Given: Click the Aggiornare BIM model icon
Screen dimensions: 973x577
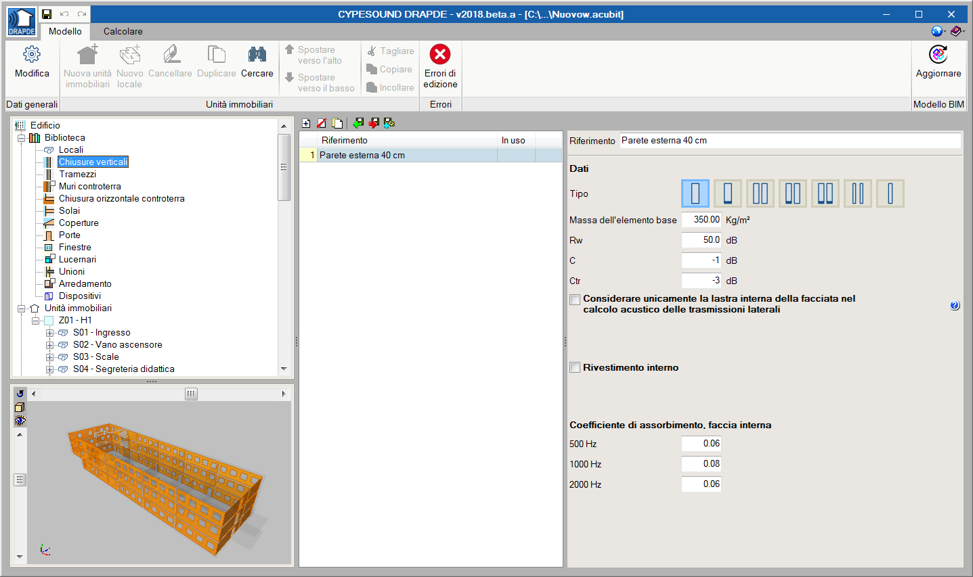Looking at the screenshot, I should [938, 54].
